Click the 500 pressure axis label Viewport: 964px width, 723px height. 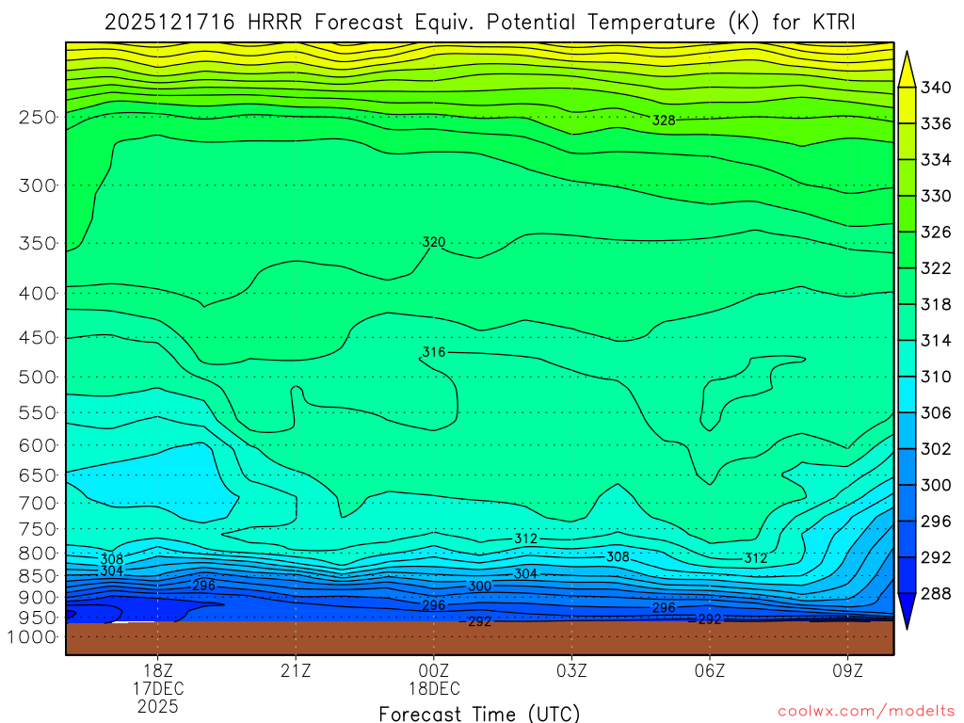click(x=38, y=377)
